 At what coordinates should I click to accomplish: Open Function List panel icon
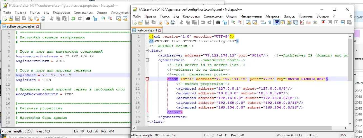302,22
